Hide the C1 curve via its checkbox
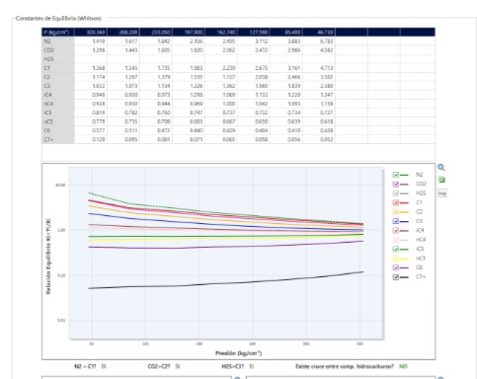Screen dimensions: 477x379 coord(396,202)
